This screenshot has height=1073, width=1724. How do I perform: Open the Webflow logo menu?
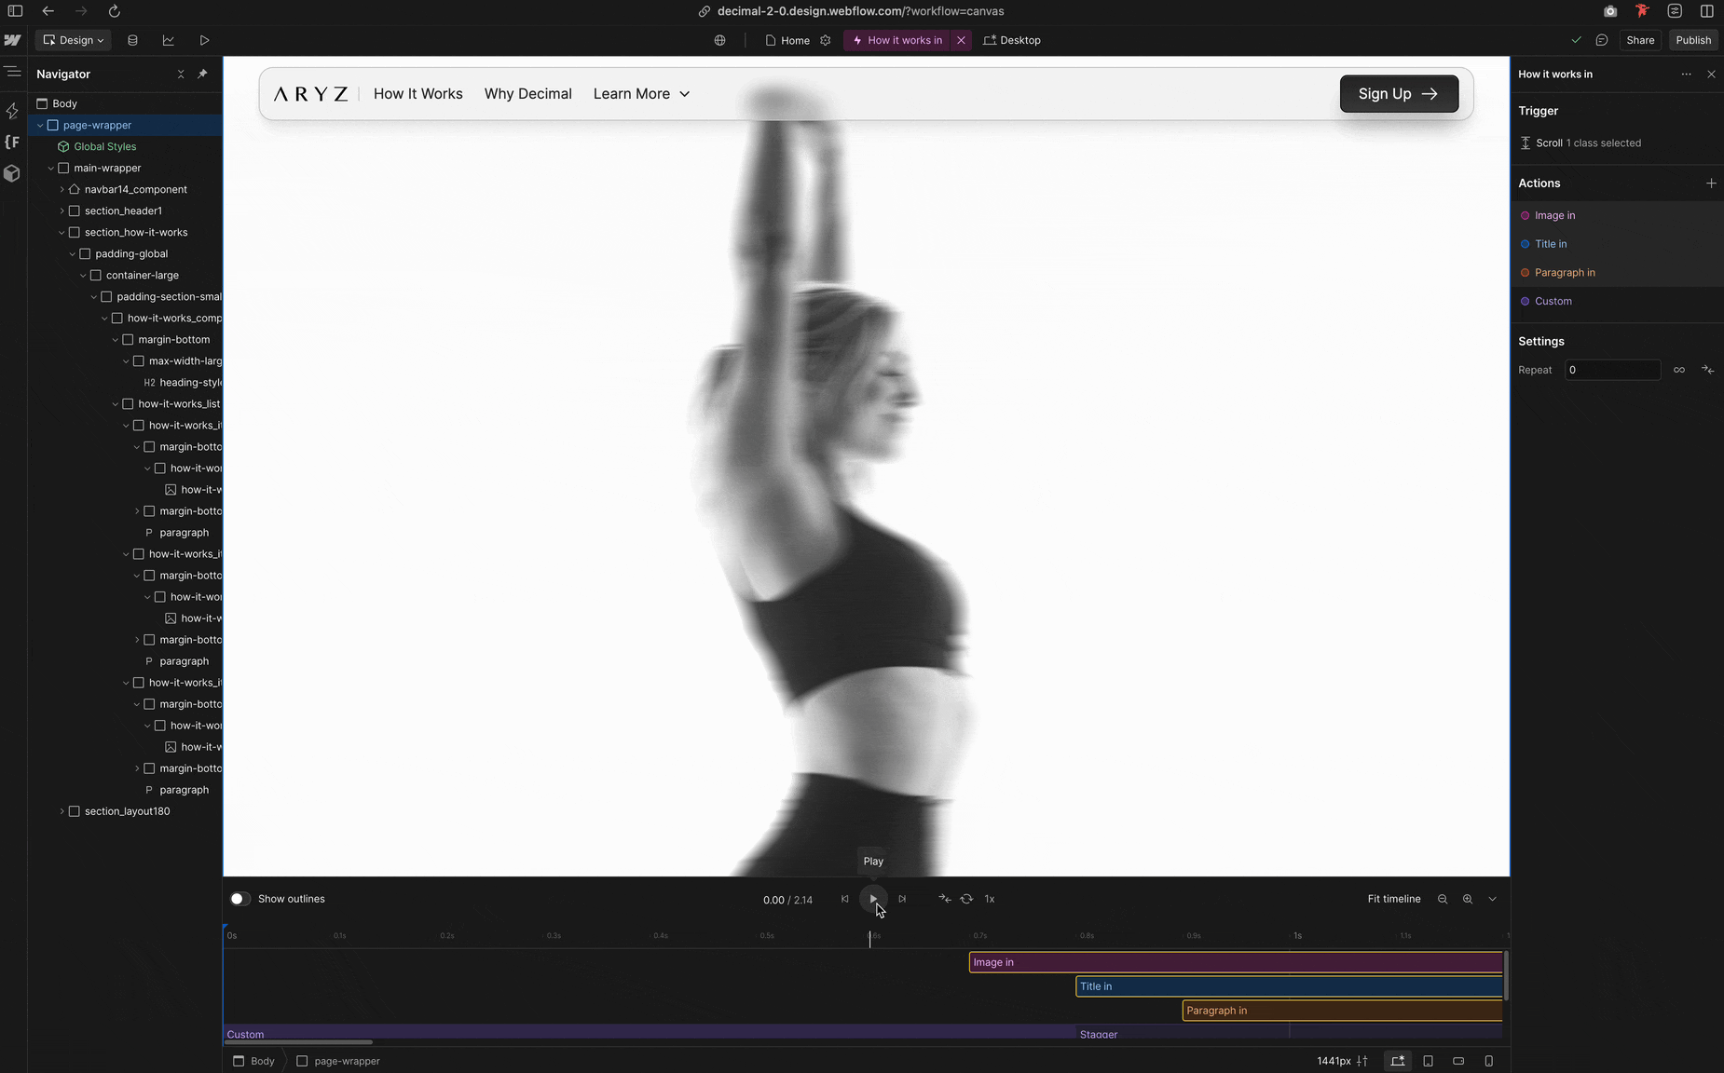(x=12, y=40)
